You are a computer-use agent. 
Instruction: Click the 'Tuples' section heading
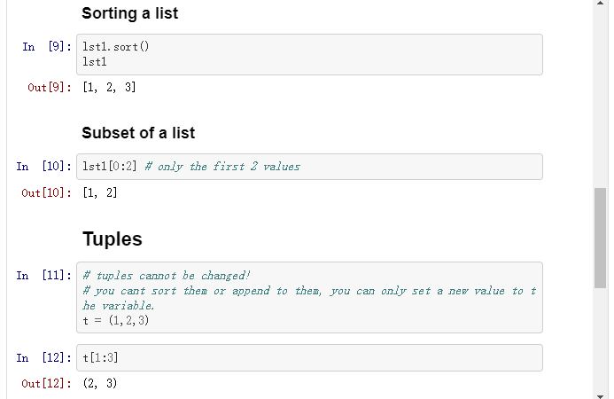tap(113, 239)
